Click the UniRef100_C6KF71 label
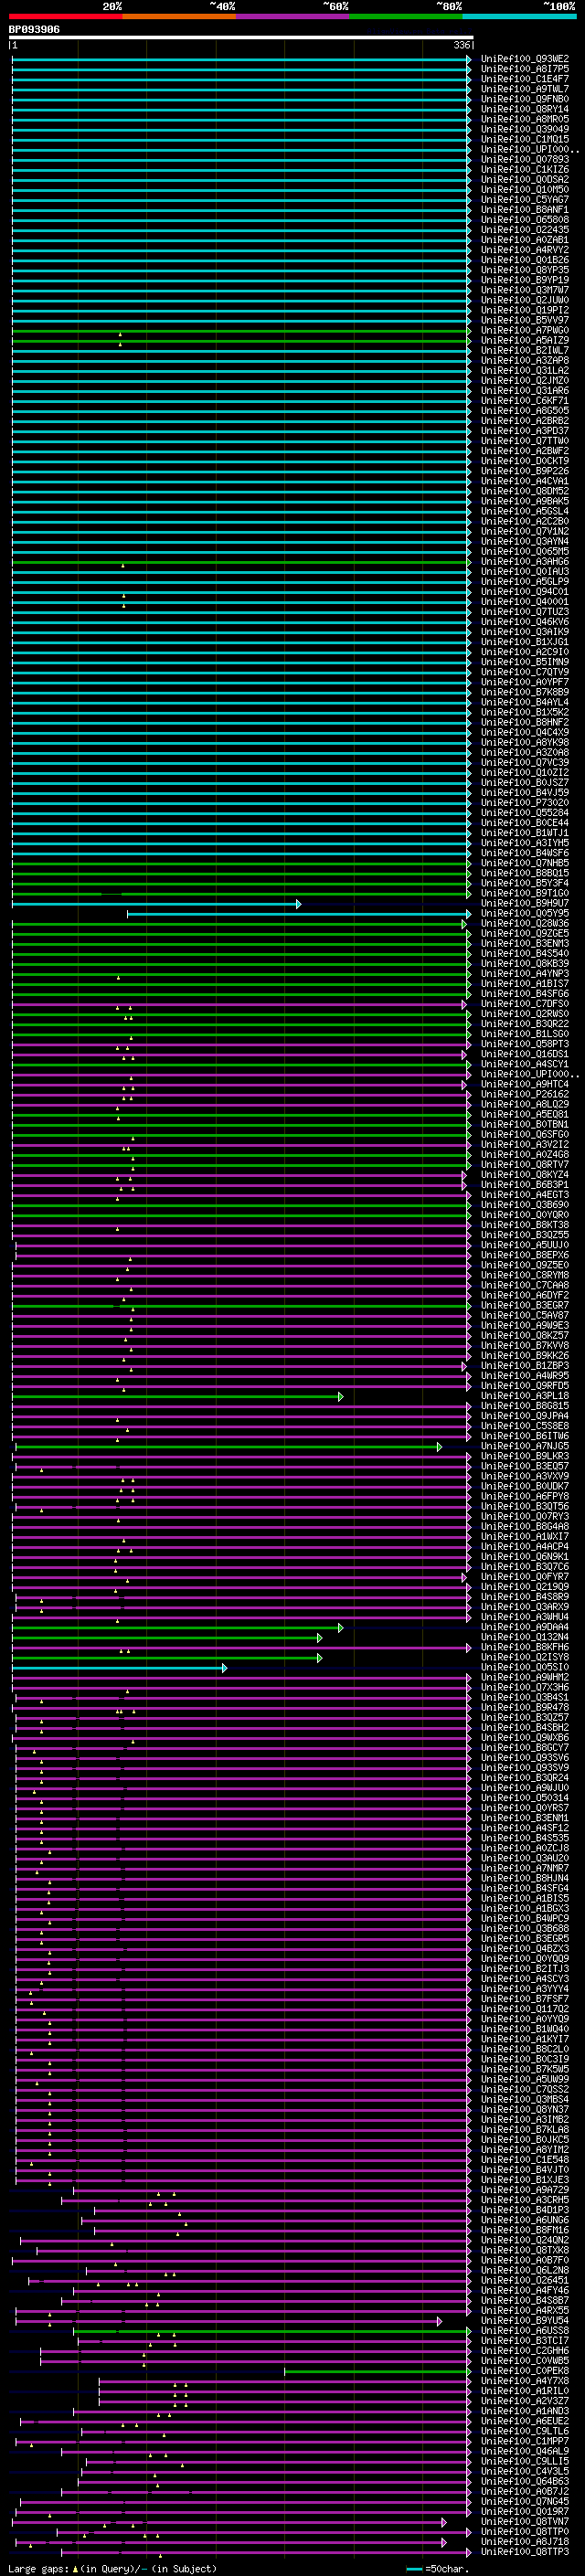Screen dimensions: 585x2576 pyautogui.click(x=525, y=401)
